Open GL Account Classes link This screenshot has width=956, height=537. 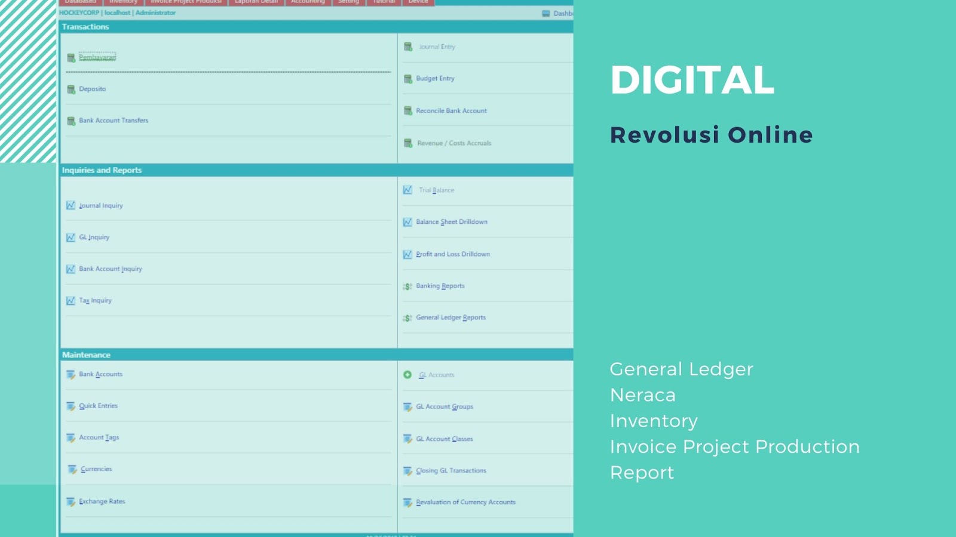445,439
